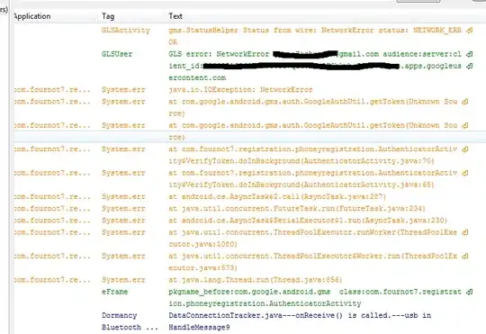Select the 'FutureTask.run(FutureTask.java:234)' line
The image size is (486, 334).
click(x=297, y=208)
